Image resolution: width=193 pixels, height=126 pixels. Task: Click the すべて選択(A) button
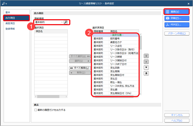tap(80, 56)
